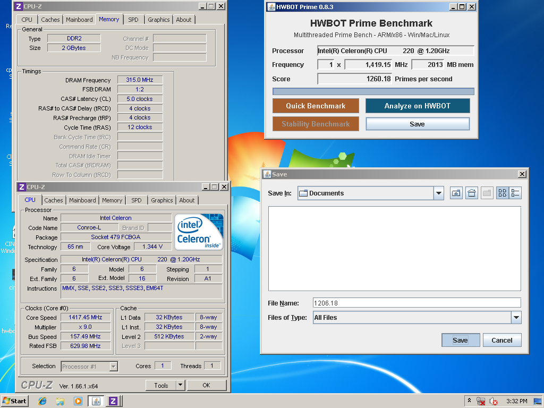Switch to SPD tab in front CPU-Z window
The height and width of the screenshot is (408, 544).
click(137, 200)
